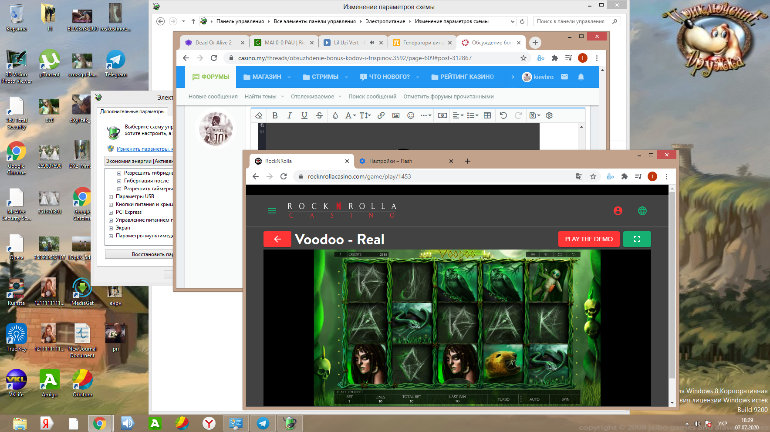The height and width of the screenshot is (432, 770).
Task: Switch to the Генератори випа tab
Action: [422, 43]
